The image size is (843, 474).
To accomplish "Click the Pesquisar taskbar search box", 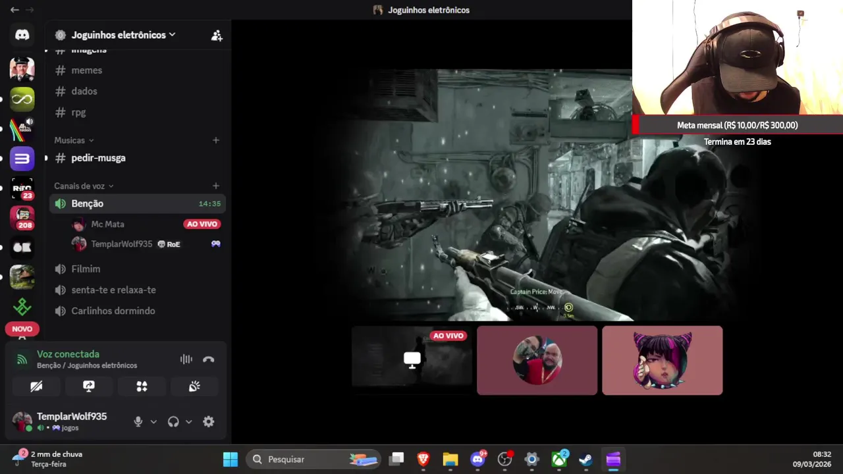I will pos(314,459).
